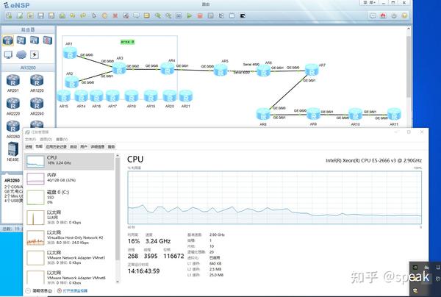441x297 pixels.
Task: Collapse Task Manager with Fewer details button
Action: tap(39, 291)
